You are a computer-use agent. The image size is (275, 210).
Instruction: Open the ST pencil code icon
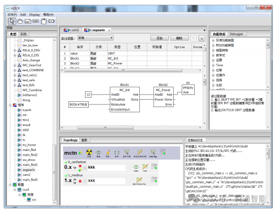click(x=140, y=152)
